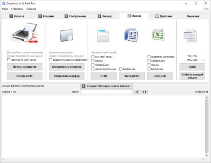The width and height of the screenshot is (211, 163).
Task: Click into the Найти search field
Action: pyautogui.click(x=106, y=92)
